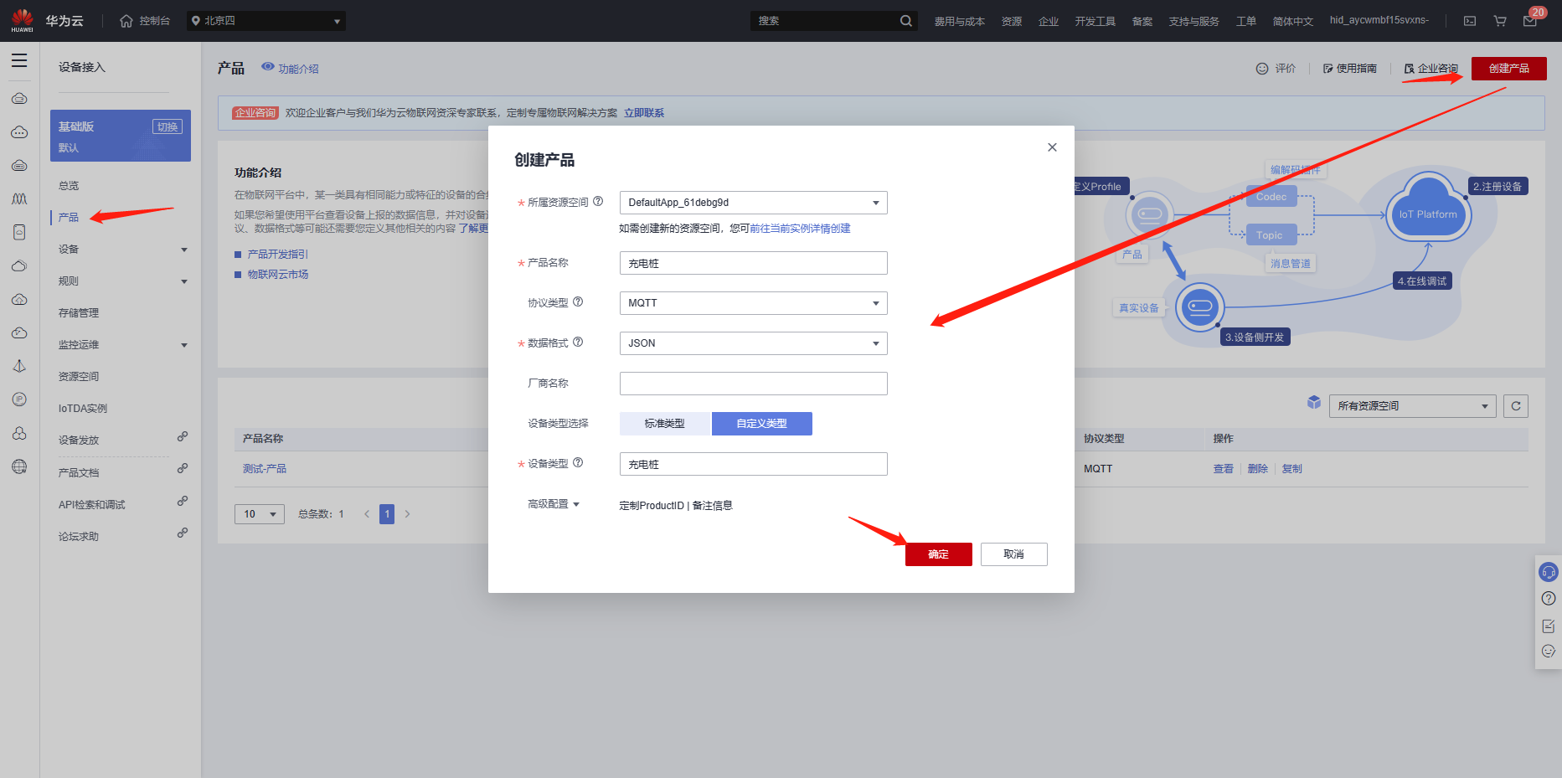Click the search magnifier icon in top bar
Viewport: 1562px width, 778px height.
(x=906, y=21)
